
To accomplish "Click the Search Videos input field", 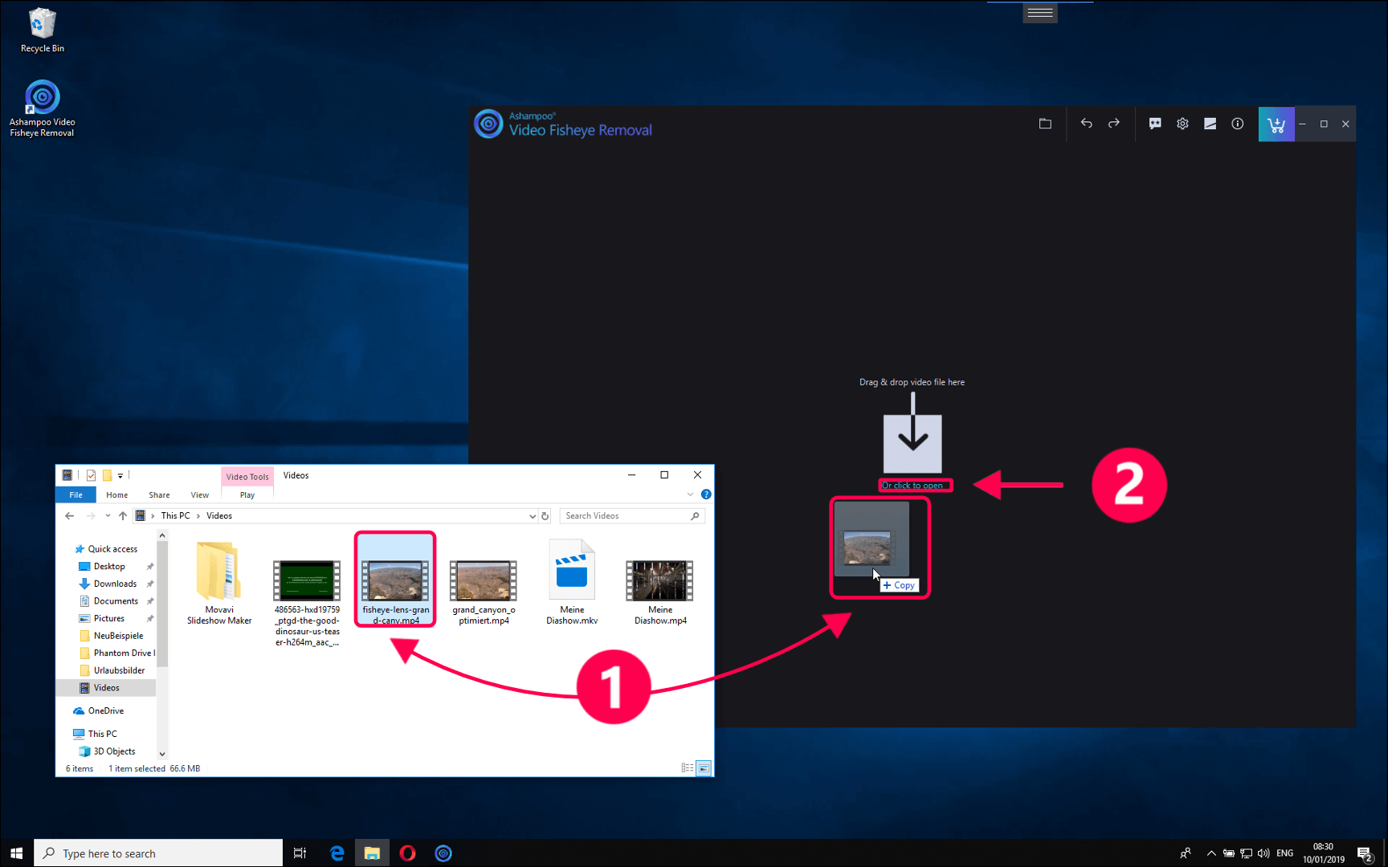I will (x=625, y=516).
